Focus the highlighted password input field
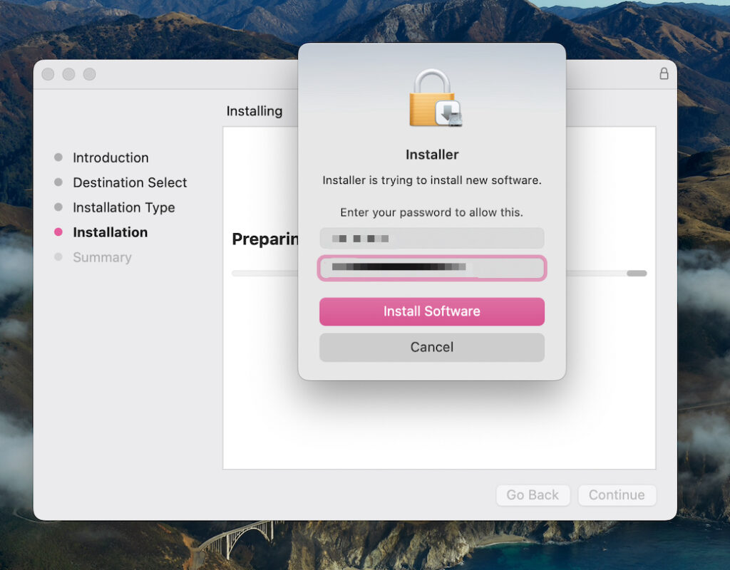730x570 pixels. 431,269
